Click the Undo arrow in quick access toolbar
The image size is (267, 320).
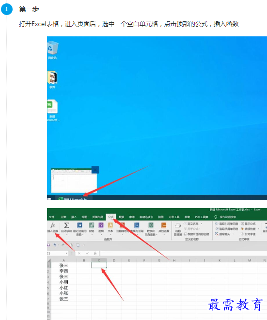tap(55, 245)
